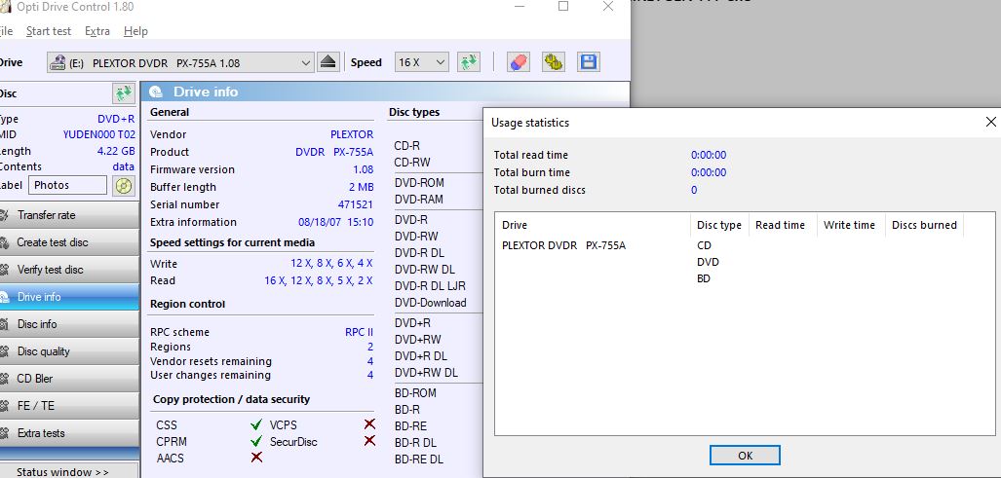Maximize the Opti Drive Control window
Image resolution: width=1001 pixels, height=478 pixels.
pyautogui.click(x=563, y=7)
